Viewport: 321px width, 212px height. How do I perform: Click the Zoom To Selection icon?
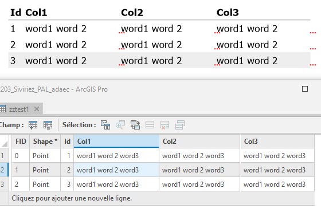pyautogui.click(x=120, y=125)
